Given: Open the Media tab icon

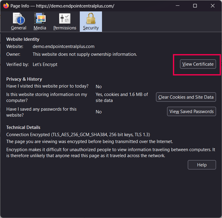Looking at the screenshot, I should tap(40, 19).
